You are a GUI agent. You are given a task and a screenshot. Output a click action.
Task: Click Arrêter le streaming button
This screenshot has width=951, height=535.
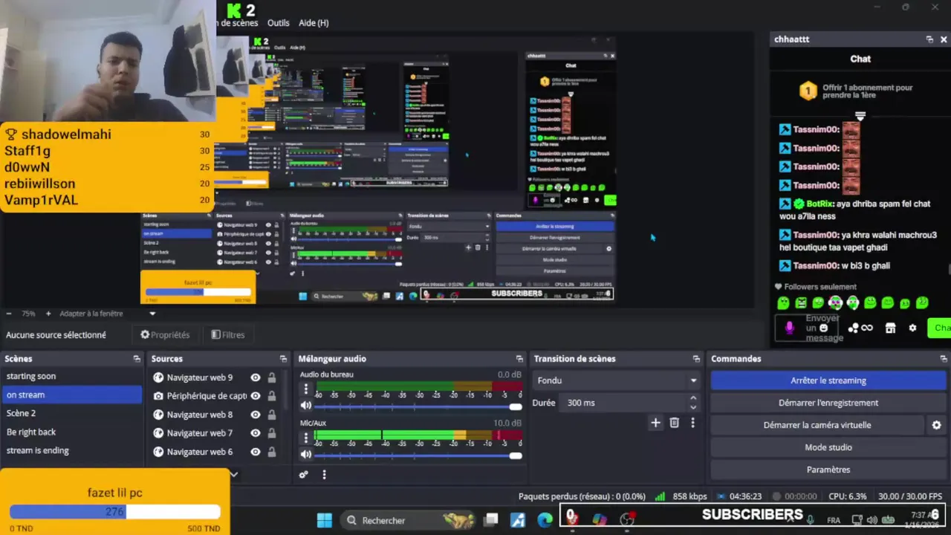828,380
